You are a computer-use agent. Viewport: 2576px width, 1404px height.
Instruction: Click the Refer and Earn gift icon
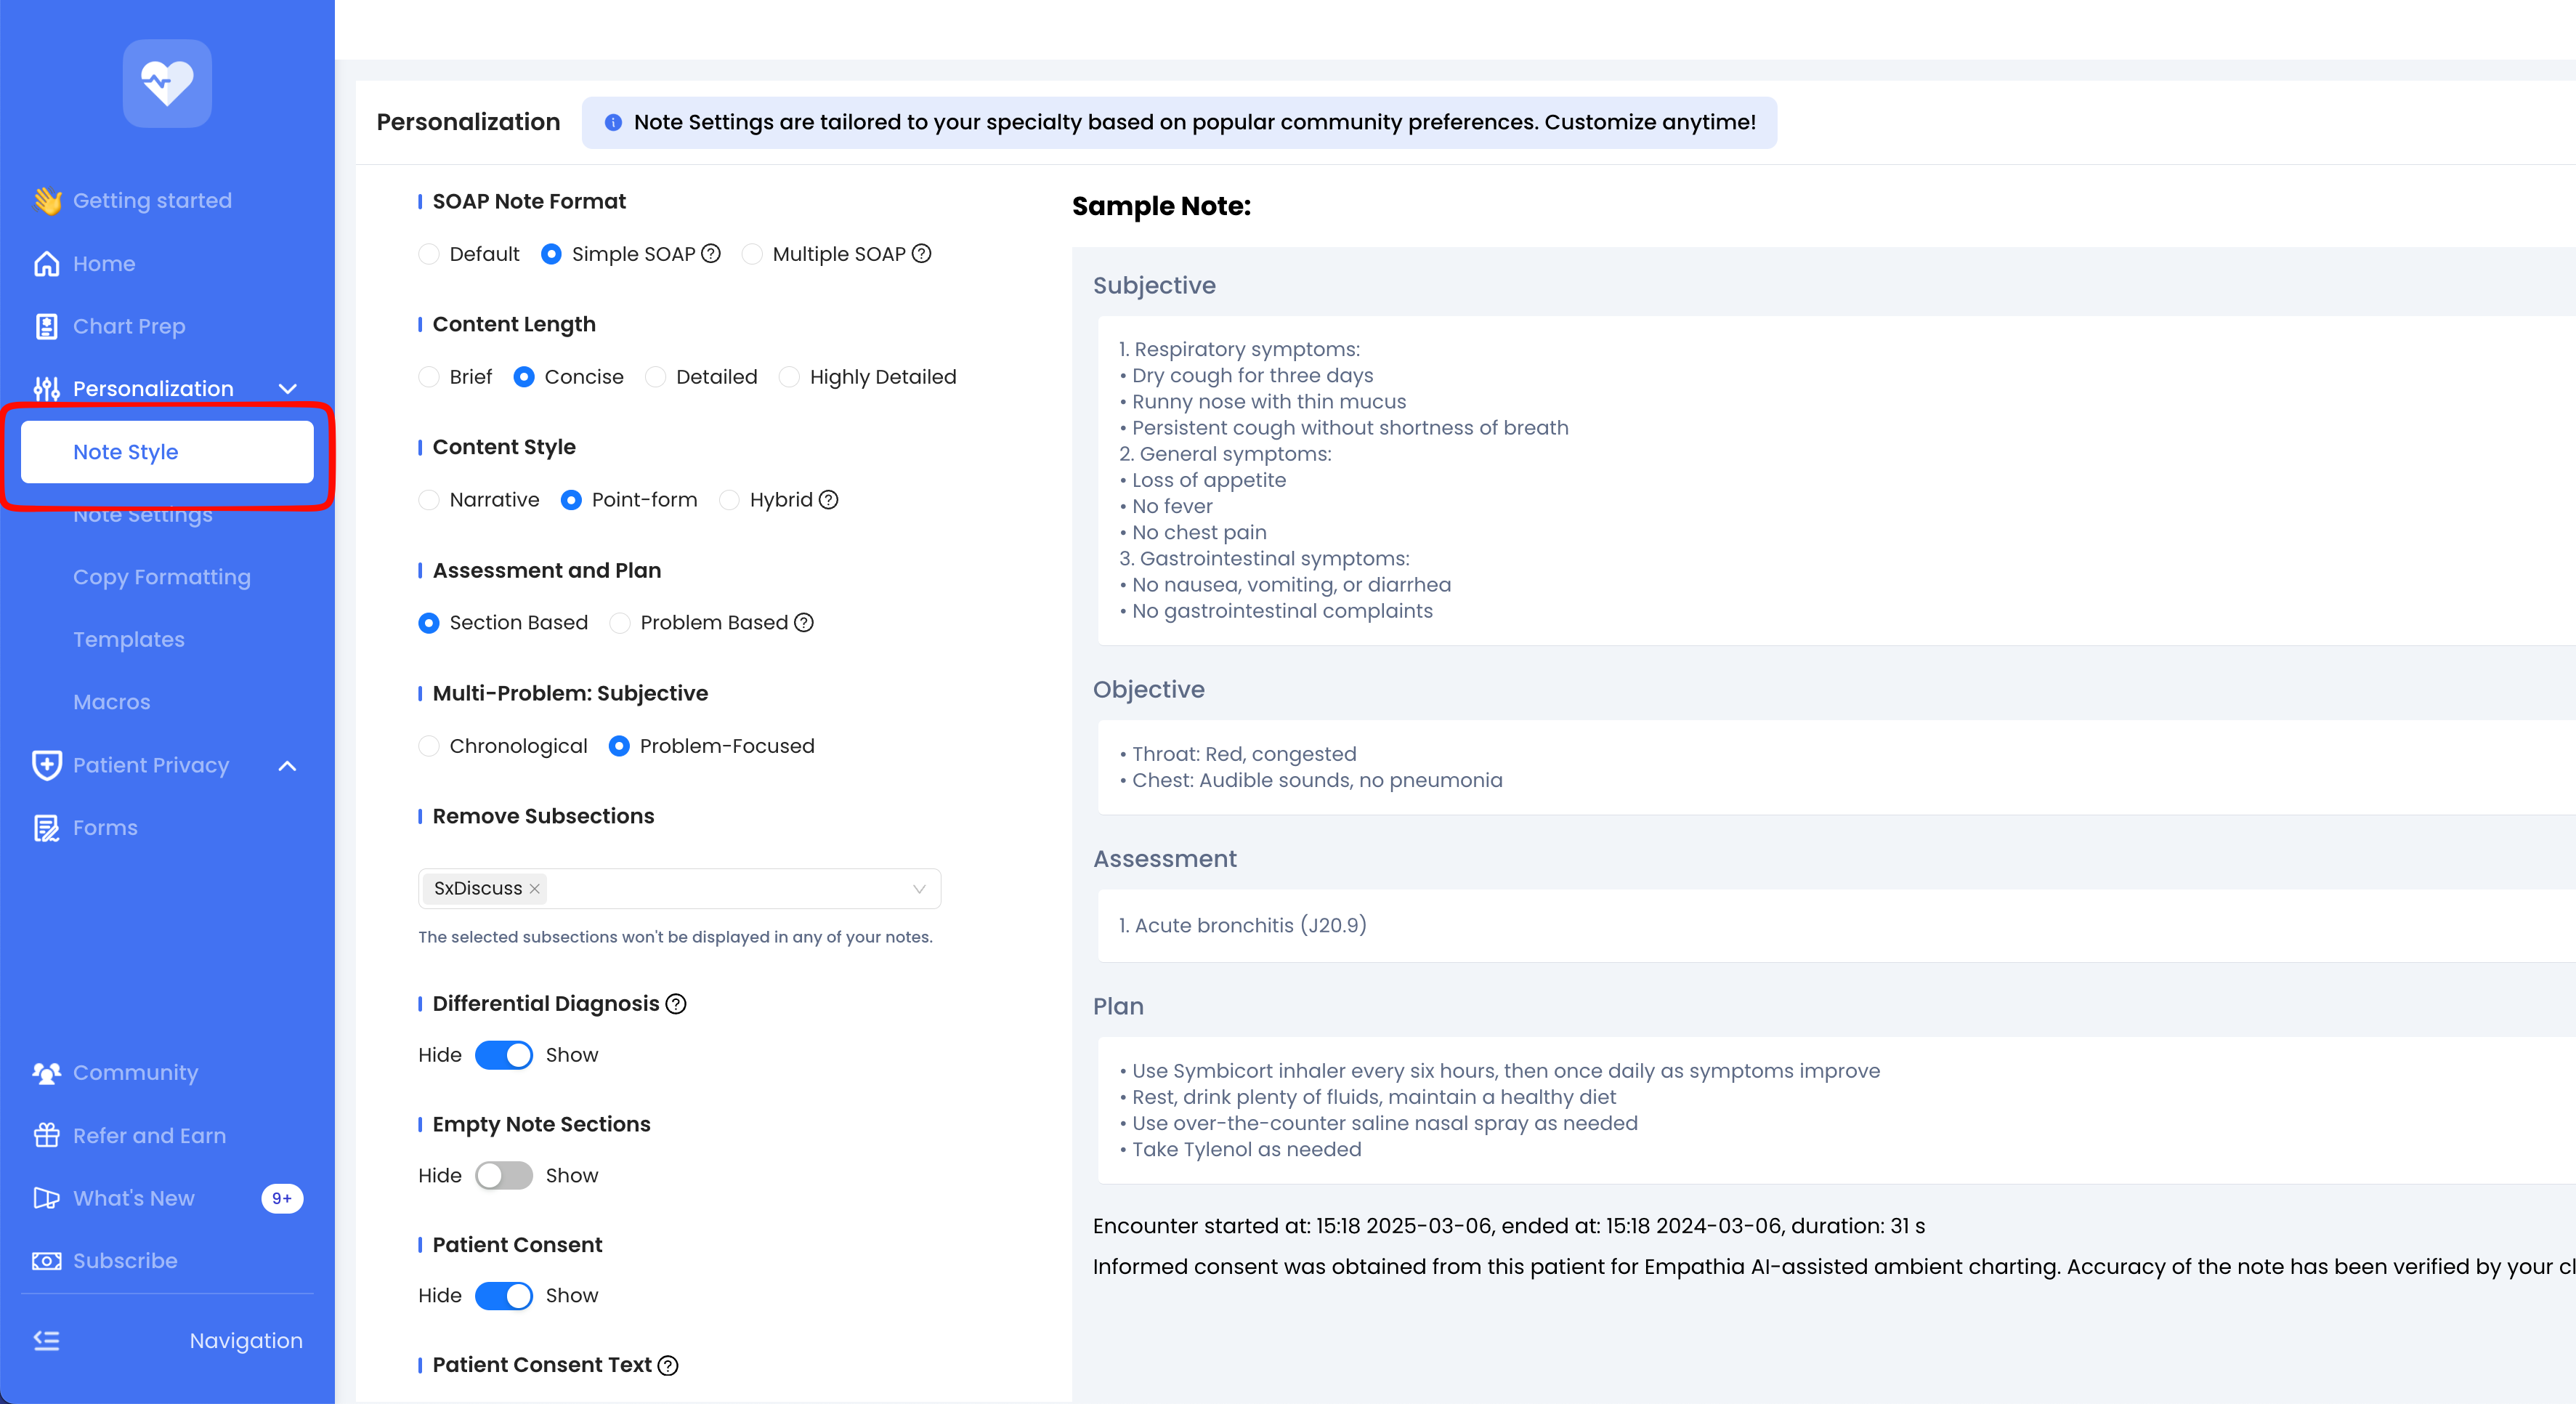pyautogui.click(x=46, y=1135)
